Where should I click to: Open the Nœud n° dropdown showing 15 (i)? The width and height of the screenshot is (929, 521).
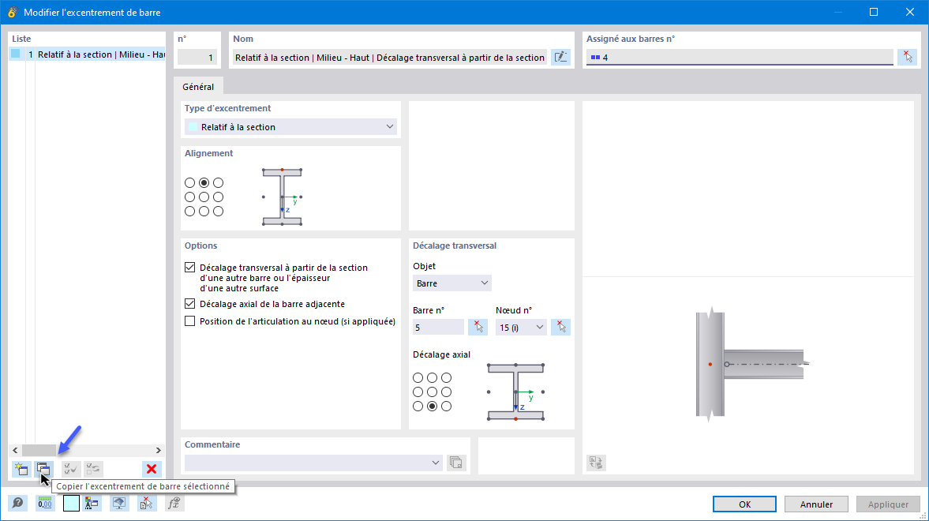[x=521, y=327]
